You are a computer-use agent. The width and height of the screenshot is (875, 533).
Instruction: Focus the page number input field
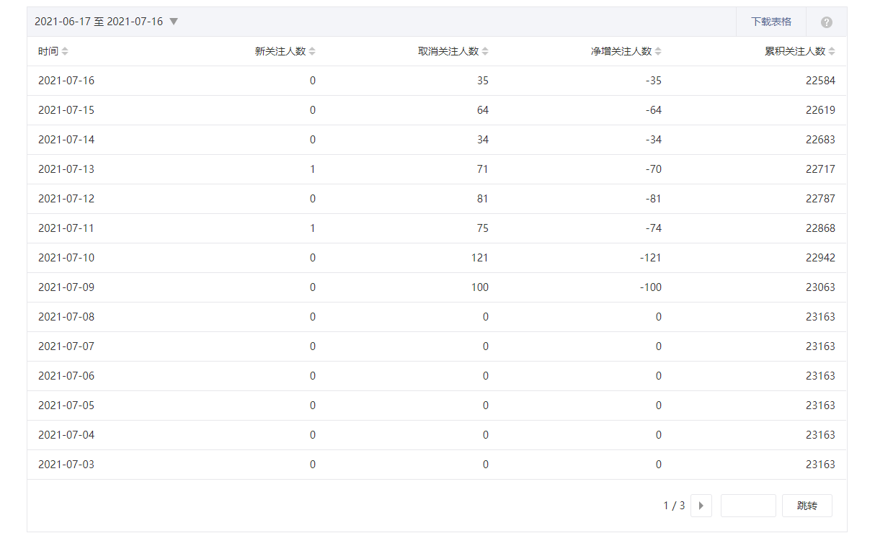[x=748, y=506]
